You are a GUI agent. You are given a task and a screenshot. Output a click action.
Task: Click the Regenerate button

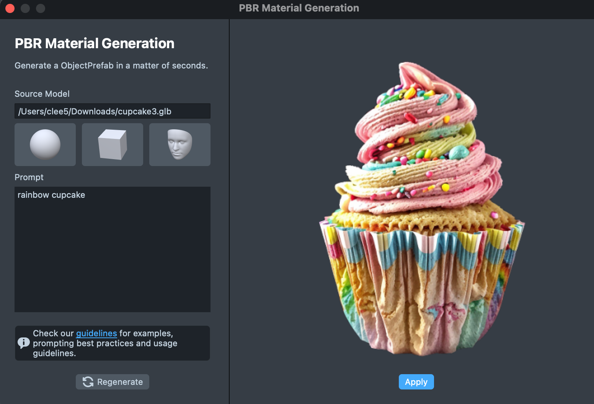coord(113,382)
